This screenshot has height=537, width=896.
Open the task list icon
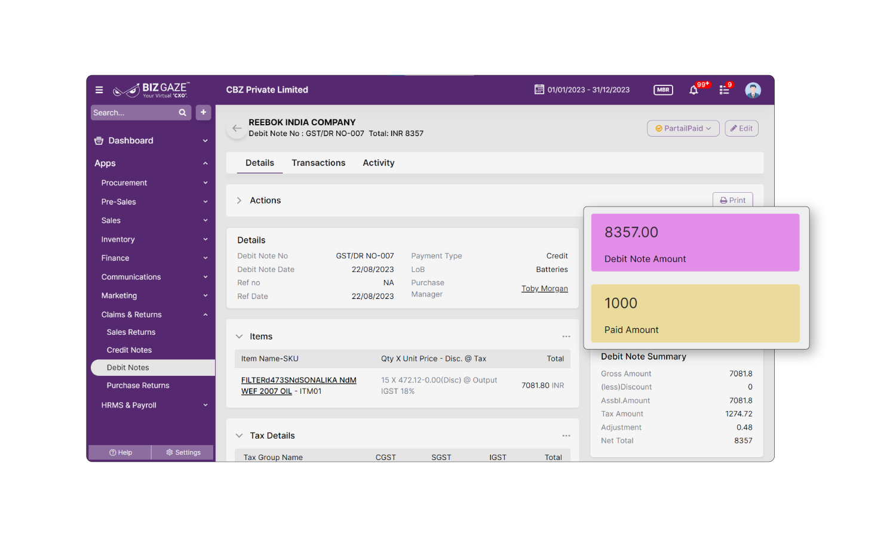coord(724,90)
